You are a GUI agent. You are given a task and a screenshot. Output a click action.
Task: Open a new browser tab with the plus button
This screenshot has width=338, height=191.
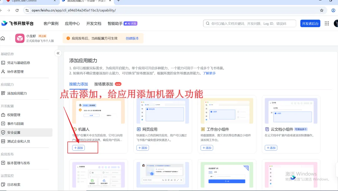pos(118,1)
